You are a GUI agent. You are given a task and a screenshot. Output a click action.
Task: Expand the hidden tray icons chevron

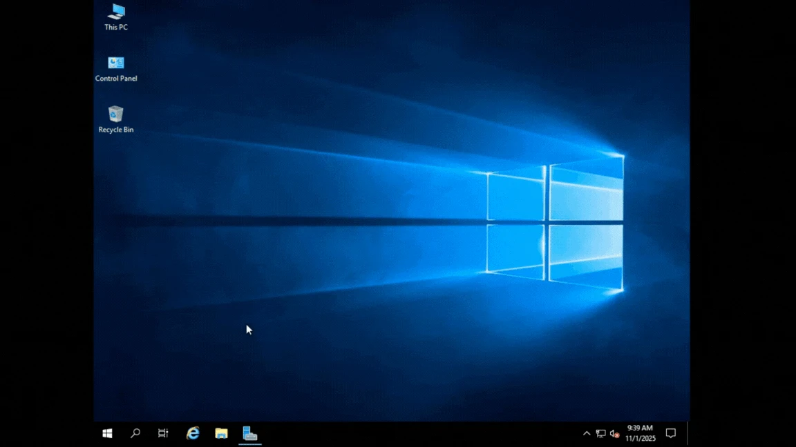587,434
